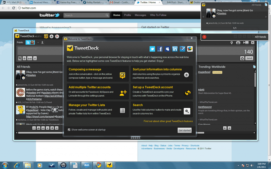Click the #superbowl trending hashtag

pyautogui.click(x=204, y=72)
